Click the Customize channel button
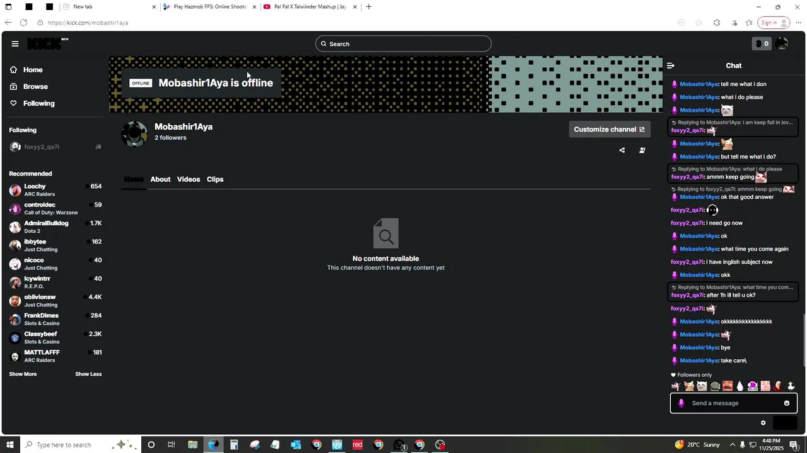 (609, 130)
